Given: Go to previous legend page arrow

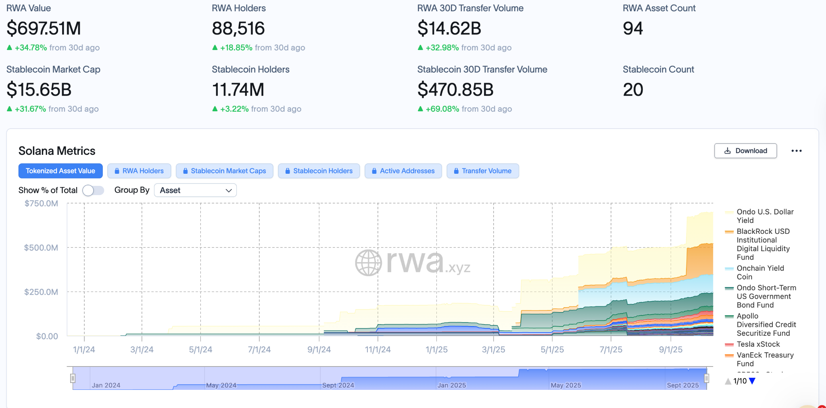Looking at the screenshot, I should coord(728,381).
